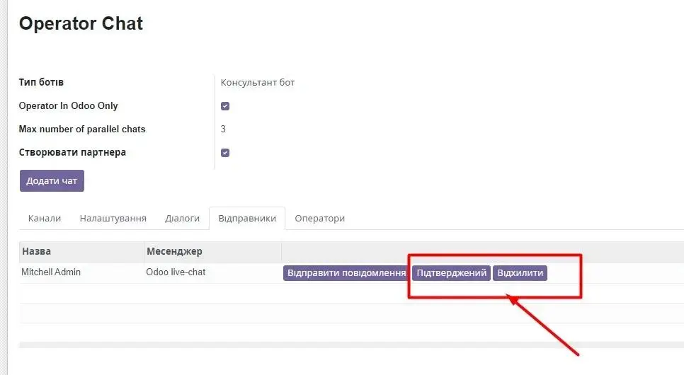This screenshot has width=684, height=375.
Task: Show the Оператори tab
Action: coord(319,219)
